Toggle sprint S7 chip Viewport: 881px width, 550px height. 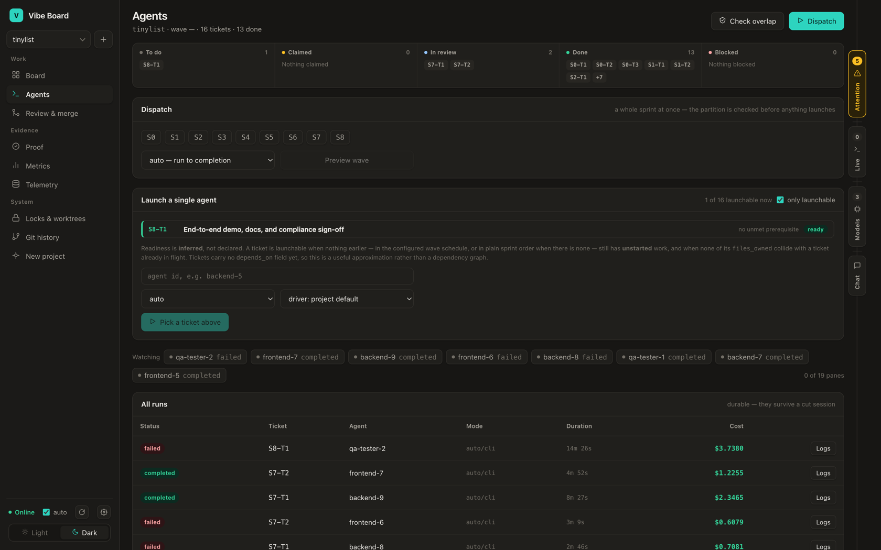pos(316,137)
